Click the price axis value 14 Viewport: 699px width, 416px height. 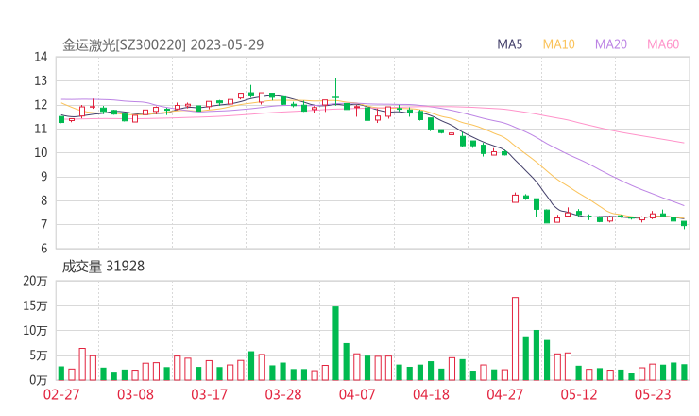[x=41, y=57]
